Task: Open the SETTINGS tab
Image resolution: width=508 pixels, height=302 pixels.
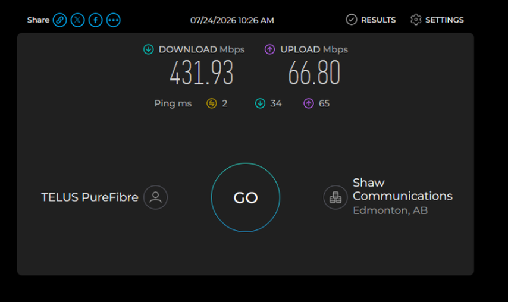Action: point(437,20)
